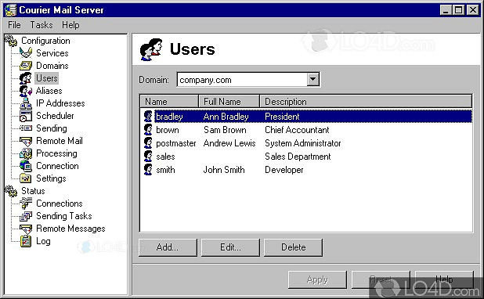
Task: Click the Processing icon
Action: point(26,153)
